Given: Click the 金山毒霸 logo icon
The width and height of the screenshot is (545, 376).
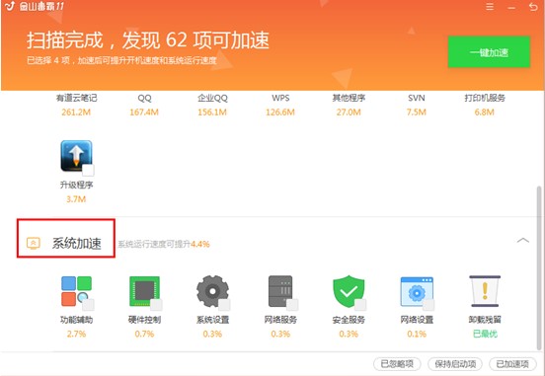Looking at the screenshot, I should [x=10, y=6].
